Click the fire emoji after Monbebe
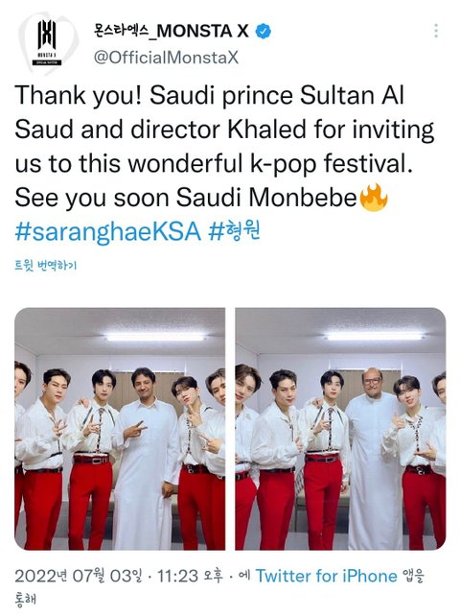 point(373,198)
